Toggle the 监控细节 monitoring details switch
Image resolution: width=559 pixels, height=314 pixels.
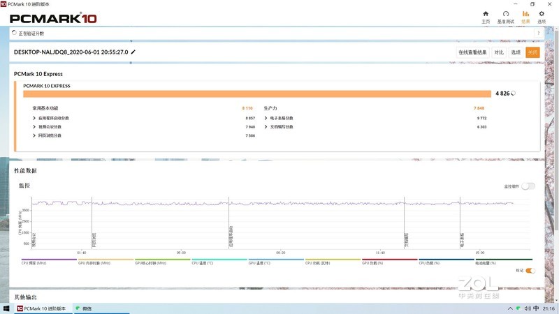[528, 186]
